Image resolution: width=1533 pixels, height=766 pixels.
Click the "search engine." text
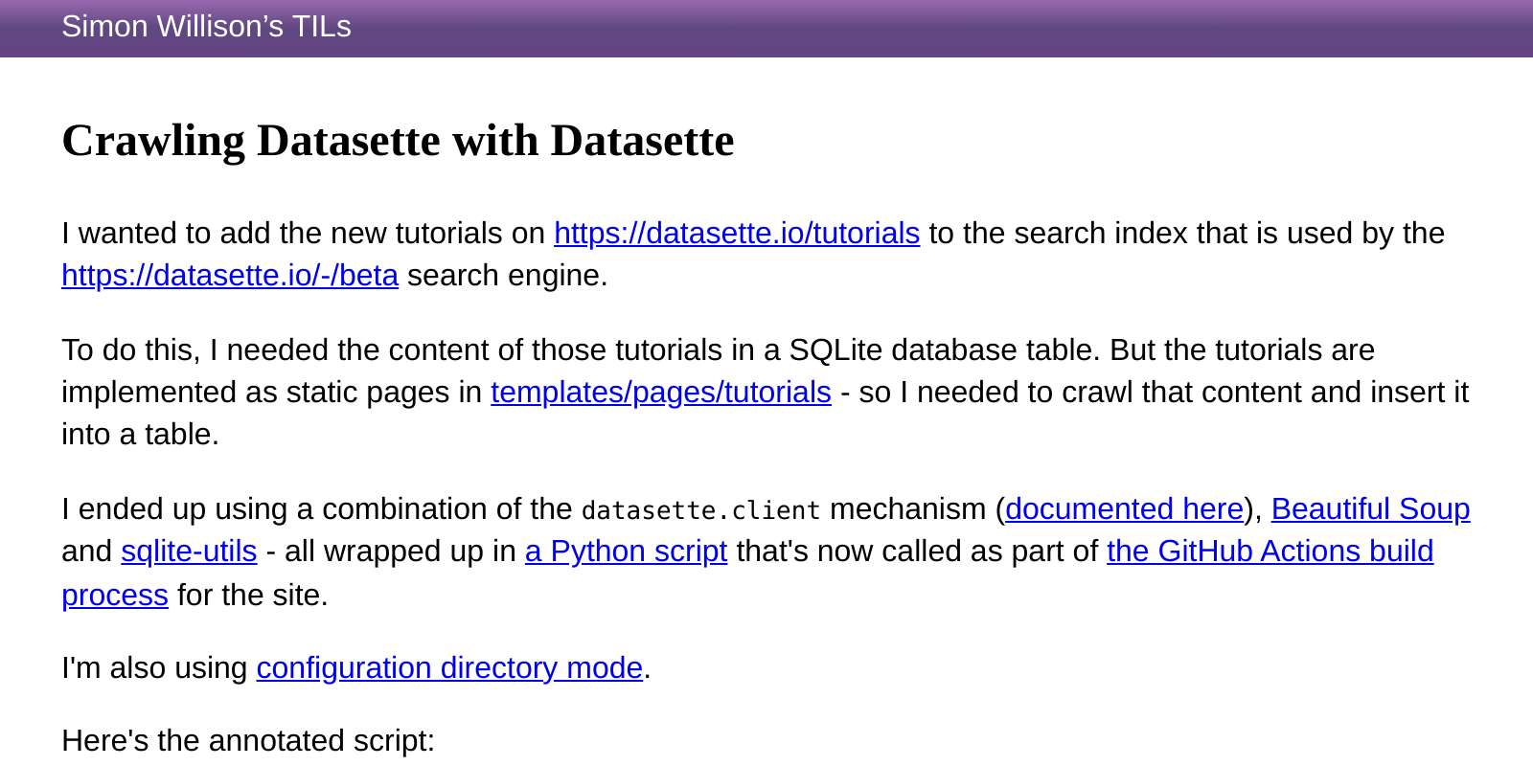[508, 275]
